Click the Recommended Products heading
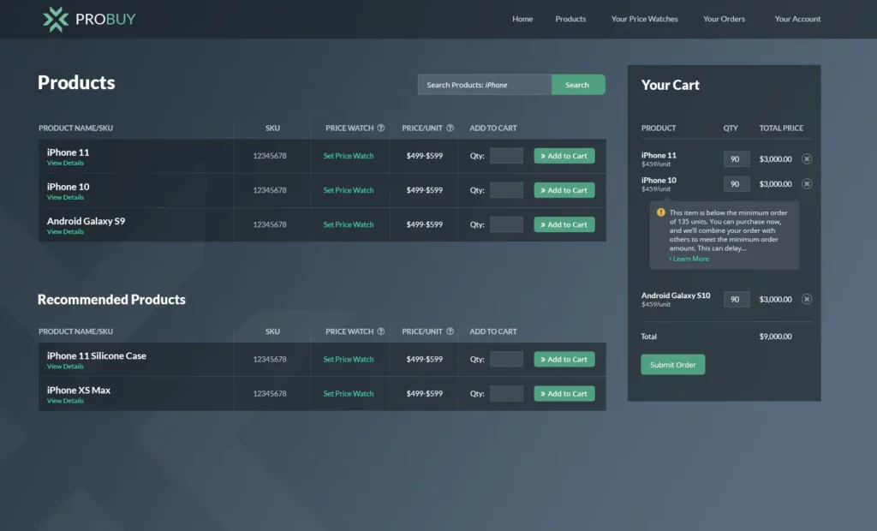This screenshot has height=531, width=877. click(x=111, y=300)
